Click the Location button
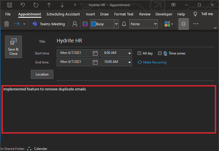This screenshot has height=151, width=219. [x=42, y=74]
